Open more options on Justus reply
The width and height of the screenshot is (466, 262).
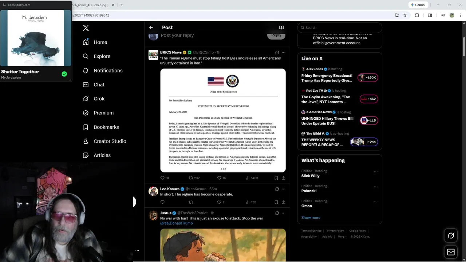(284, 213)
